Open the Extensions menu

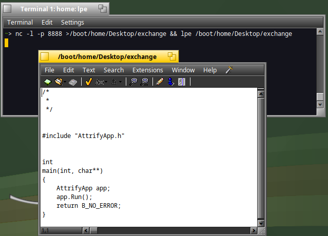(x=148, y=70)
